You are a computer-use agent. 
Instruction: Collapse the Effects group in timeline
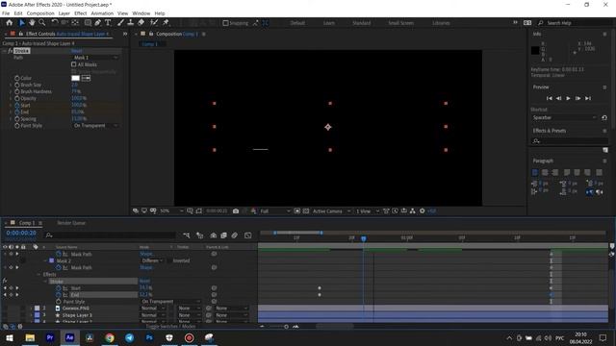(38, 275)
